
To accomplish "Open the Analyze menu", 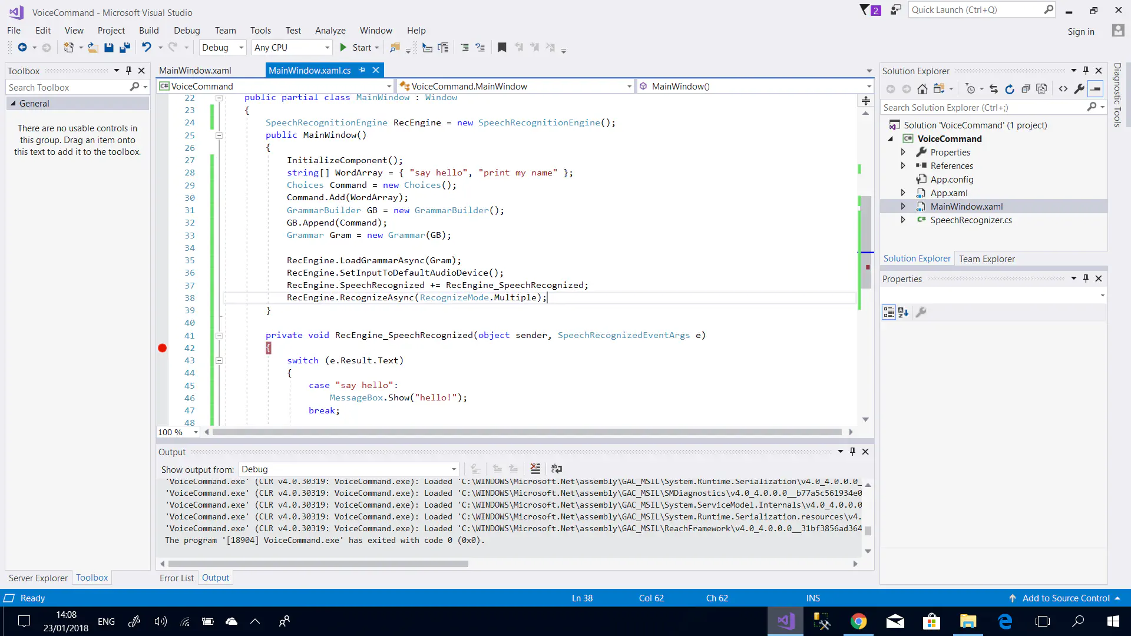I will point(330,31).
